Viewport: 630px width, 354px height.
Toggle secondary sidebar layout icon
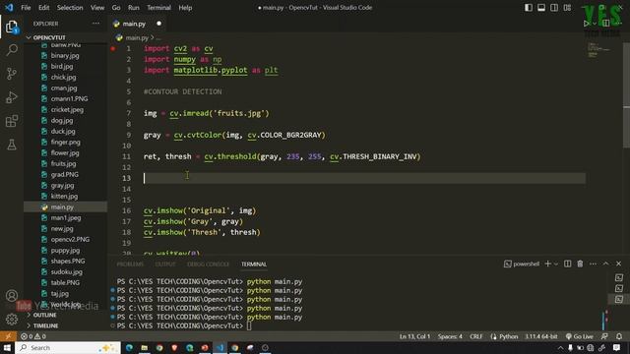(x=554, y=8)
